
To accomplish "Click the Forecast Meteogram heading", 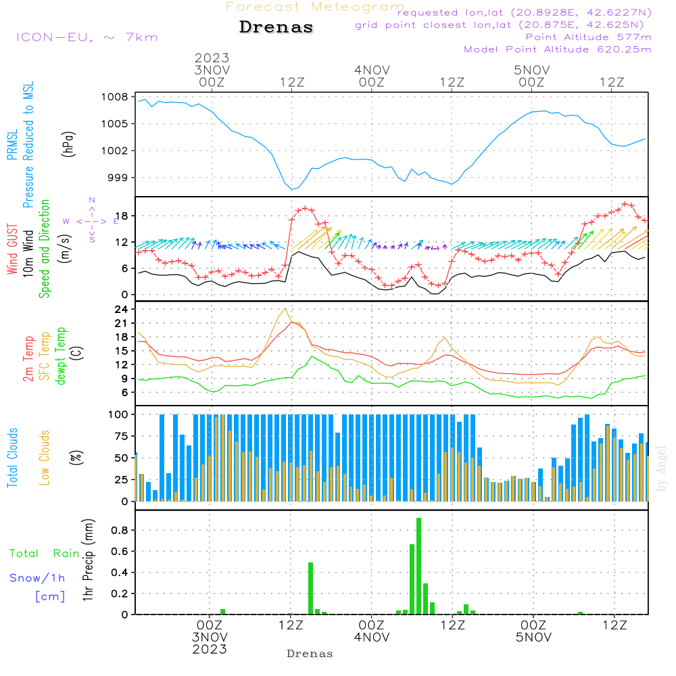I will (315, 7).
